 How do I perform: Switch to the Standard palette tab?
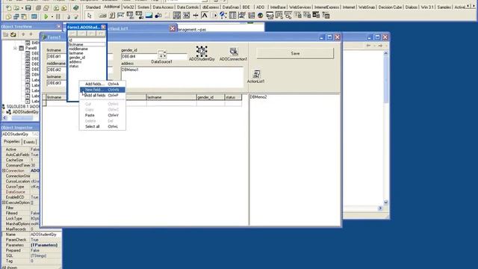[x=93, y=7]
